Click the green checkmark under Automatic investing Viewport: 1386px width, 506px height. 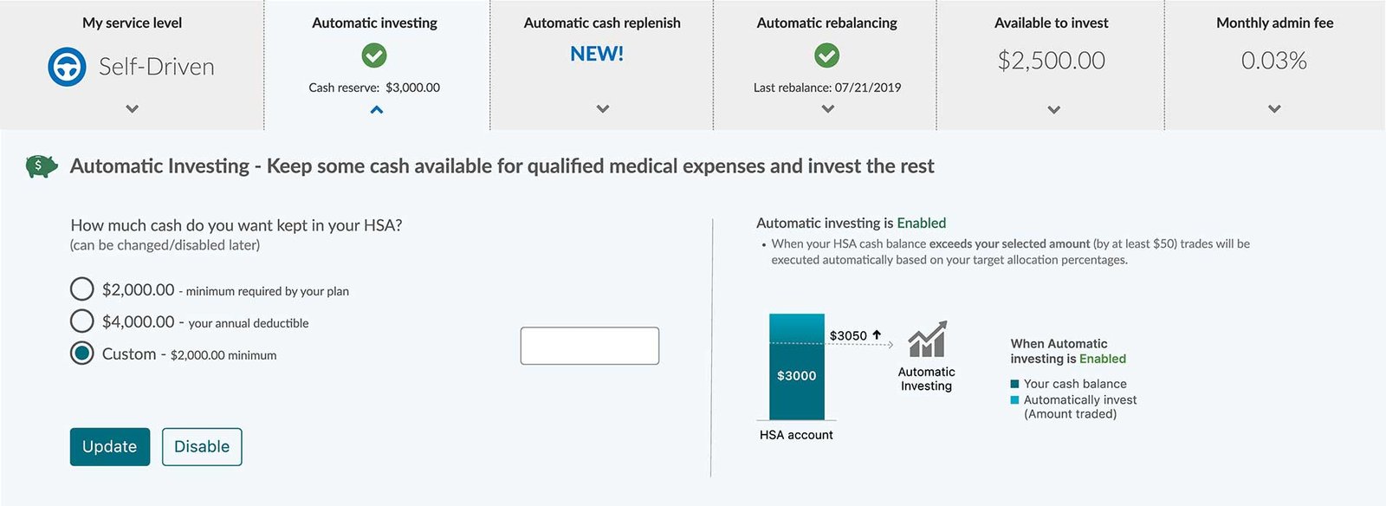click(374, 56)
